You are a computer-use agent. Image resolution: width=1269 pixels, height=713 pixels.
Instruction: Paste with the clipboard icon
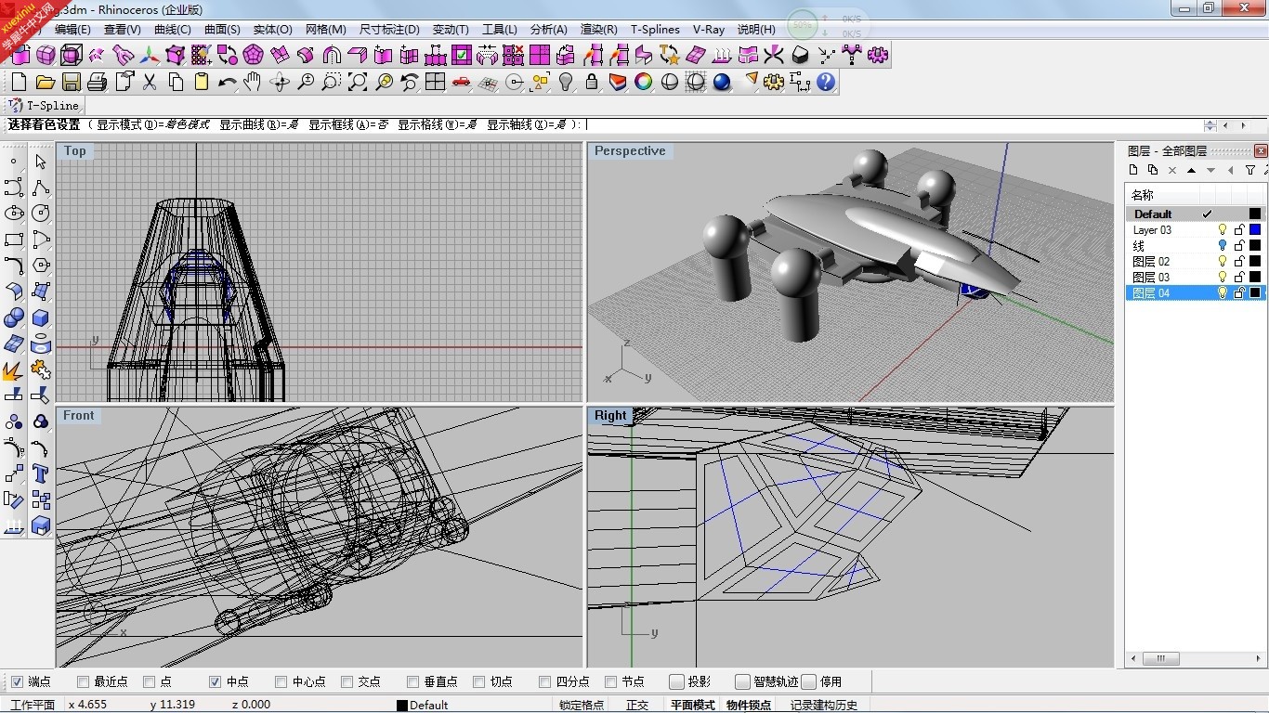click(x=201, y=83)
